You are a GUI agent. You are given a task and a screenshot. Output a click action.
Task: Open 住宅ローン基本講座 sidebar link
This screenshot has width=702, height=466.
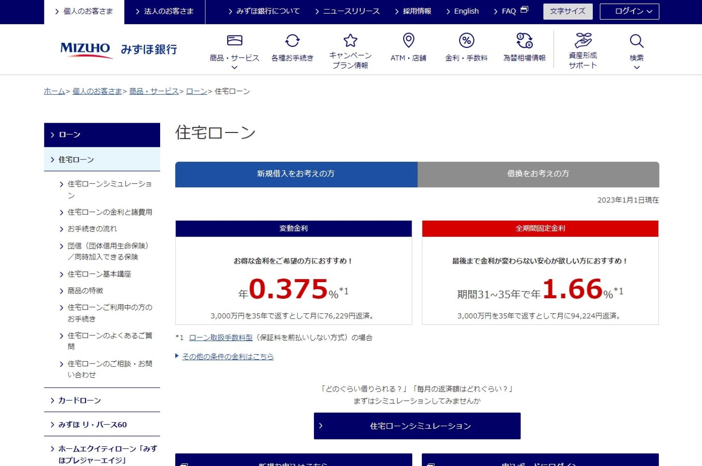pos(99,274)
